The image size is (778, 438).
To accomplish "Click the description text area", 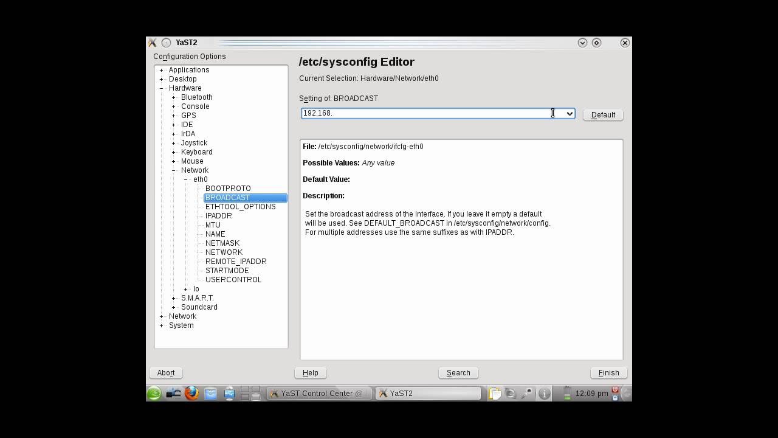I will pos(461,249).
